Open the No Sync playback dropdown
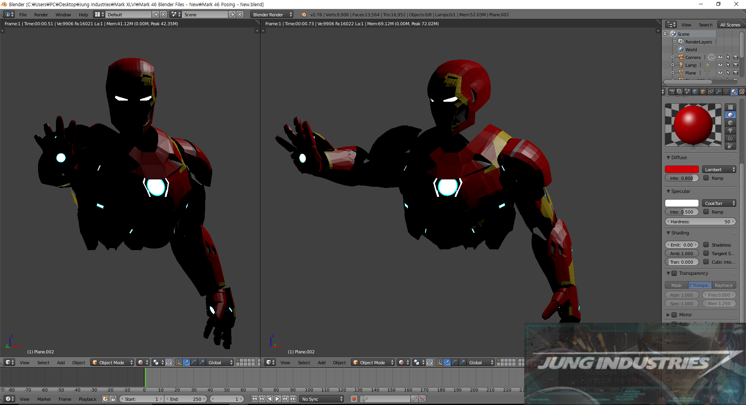Image resolution: width=746 pixels, height=405 pixels. click(322, 399)
